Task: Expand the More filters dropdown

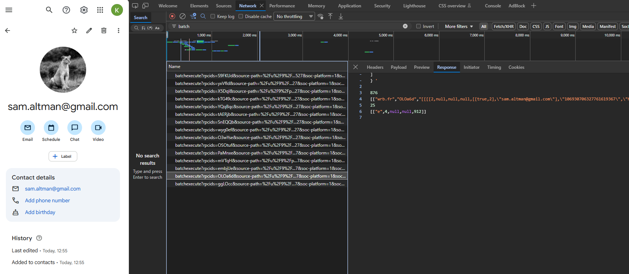Action: 459,26
